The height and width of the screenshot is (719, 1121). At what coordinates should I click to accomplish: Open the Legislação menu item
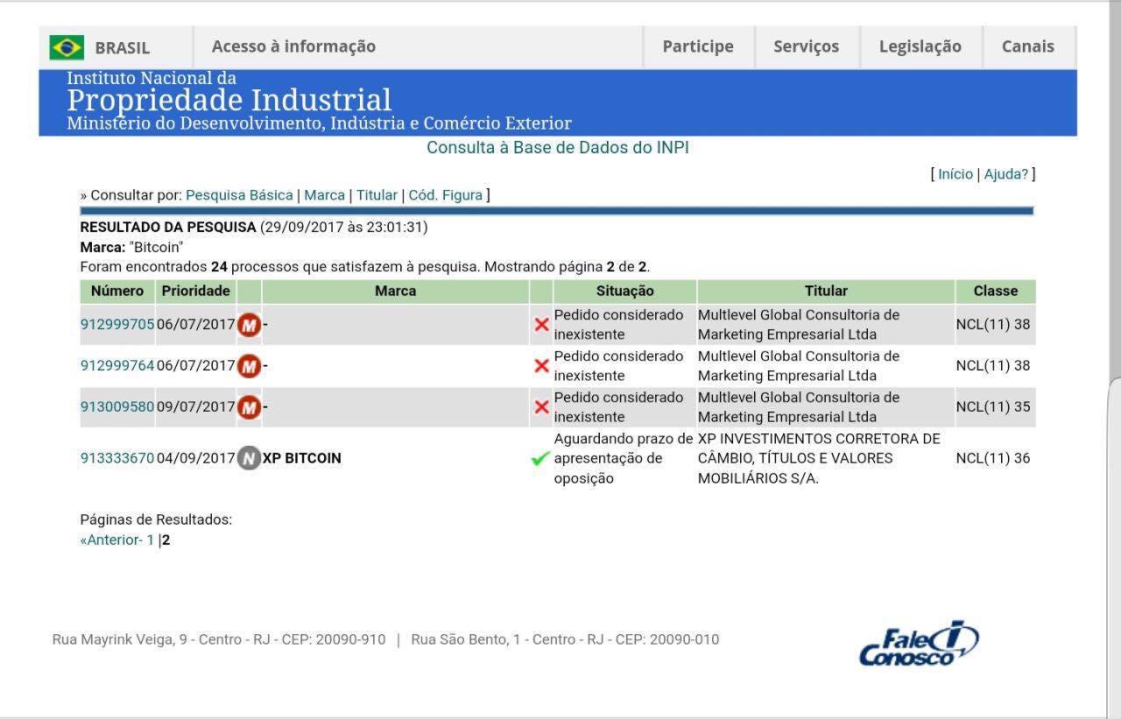click(920, 46)
